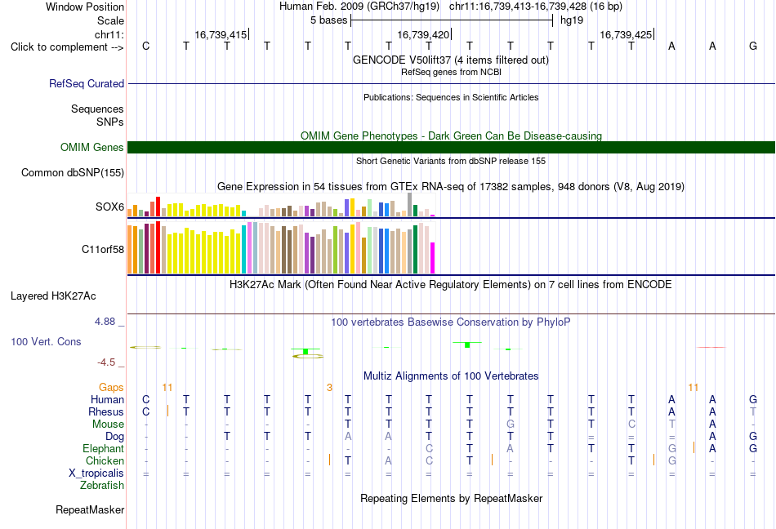Select the Elephant alignment row label
The width and height of the screenshot is (776, 529).
pos(103,448)
